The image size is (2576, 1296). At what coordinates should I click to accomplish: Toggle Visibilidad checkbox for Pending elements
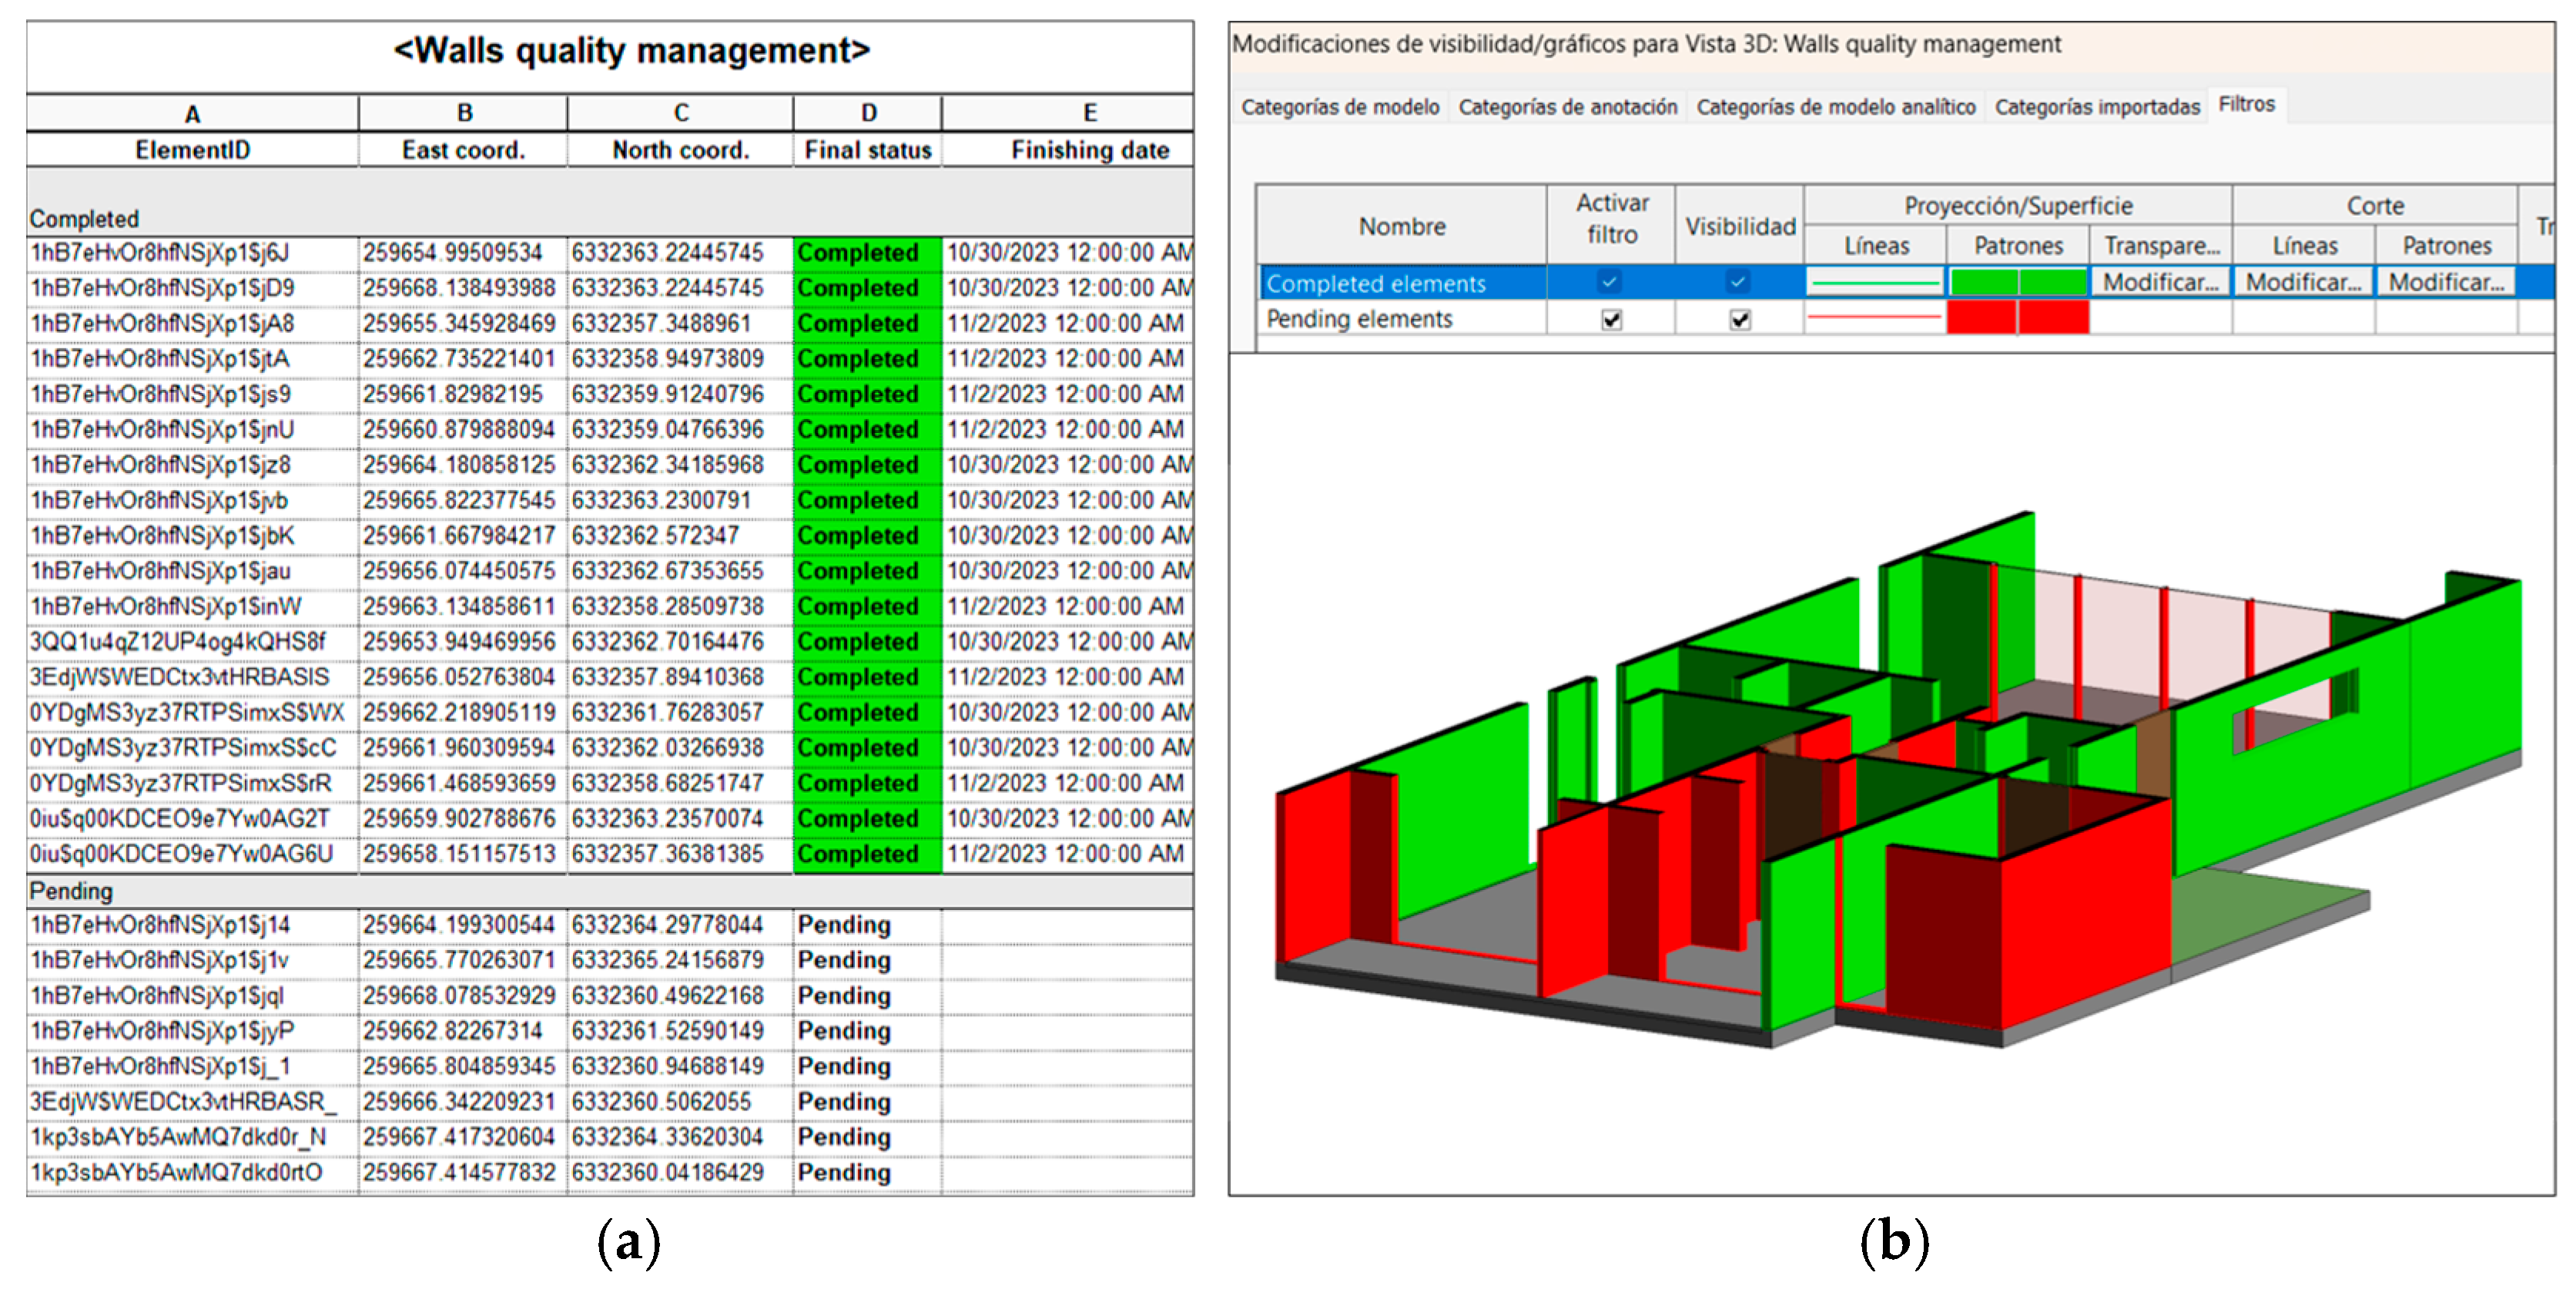(x=1739, y=319)
